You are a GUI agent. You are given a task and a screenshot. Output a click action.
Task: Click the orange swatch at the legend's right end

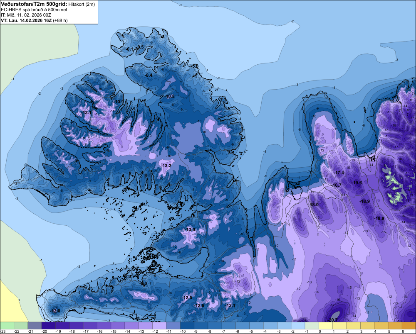tap(409, 325)
